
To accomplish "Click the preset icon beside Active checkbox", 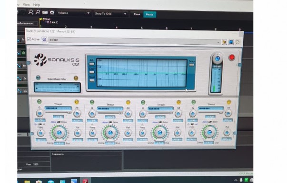I will (x=44, y=39).
